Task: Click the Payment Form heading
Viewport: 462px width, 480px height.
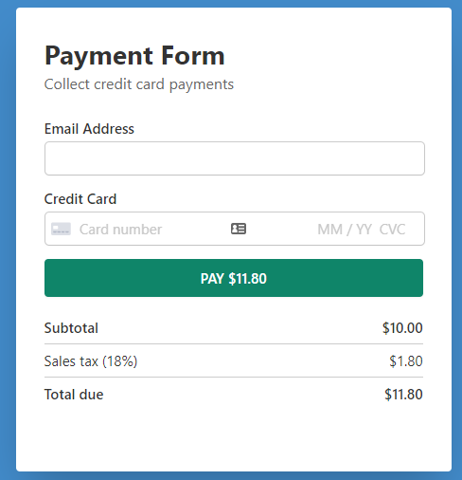Action: click(x=134, y=56)
